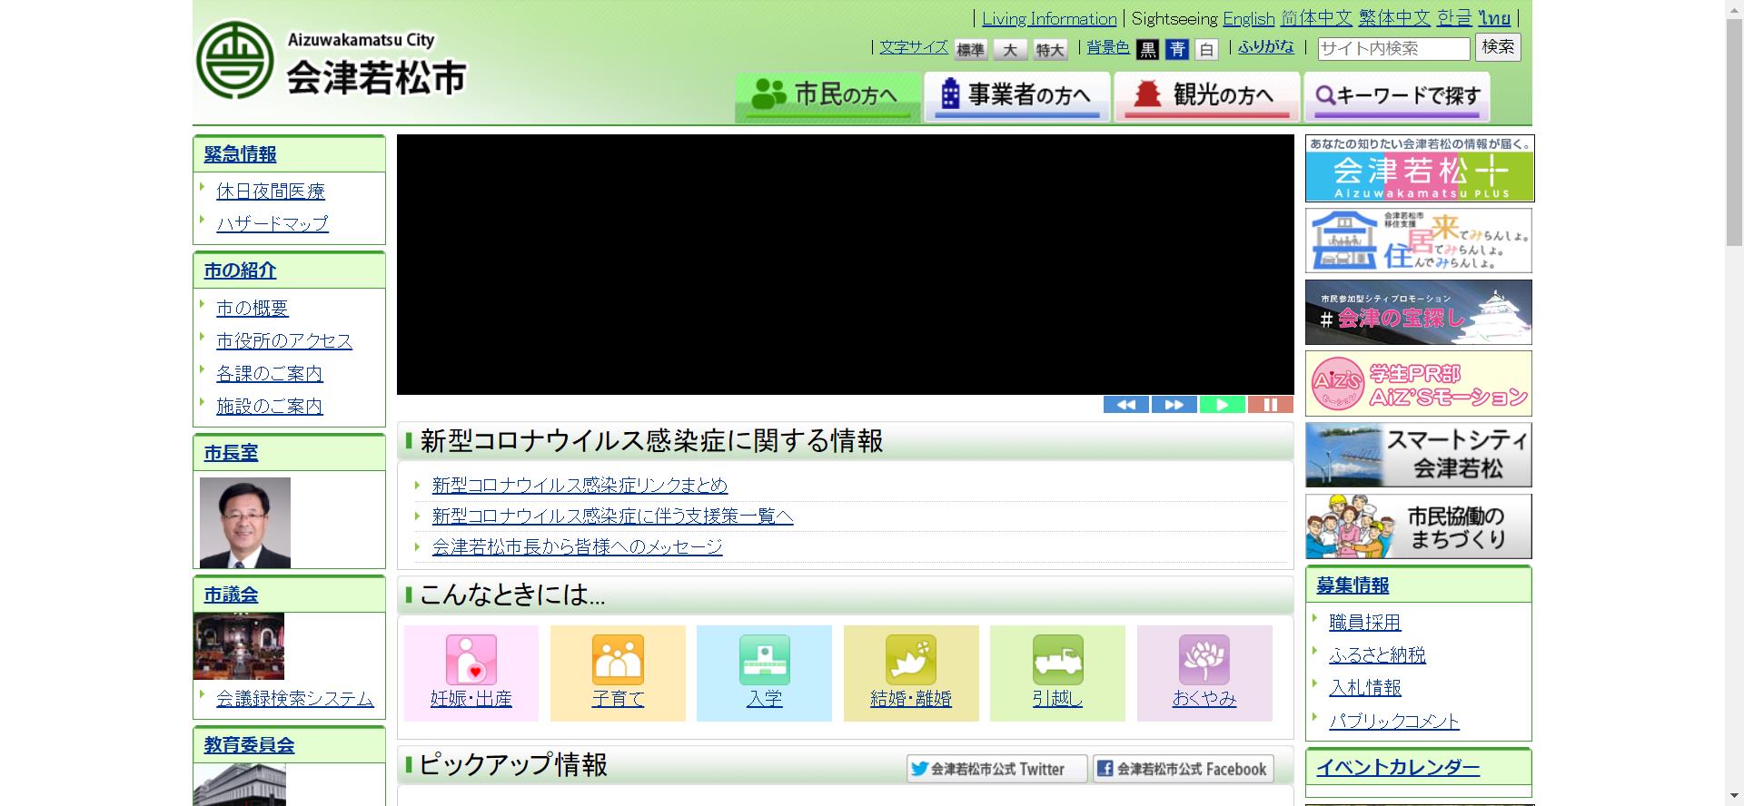The height and width of the screenshot is (806, 1744).
Task: Click the marriage and divorce dove icon
Action: [x=910, y=660]
